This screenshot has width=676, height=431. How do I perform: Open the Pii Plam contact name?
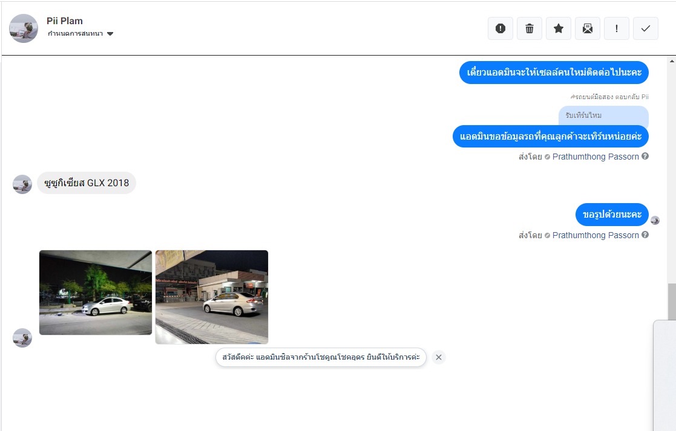[65, 21]
